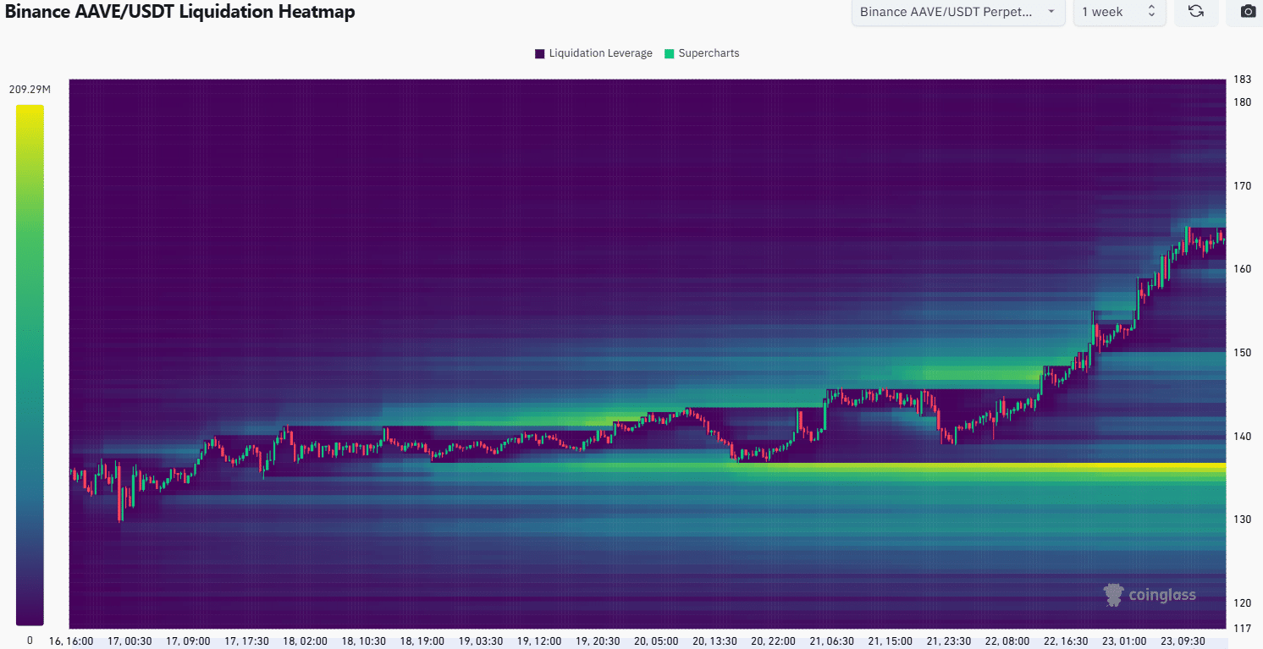Click the lower stepper arrow beside 1 week
The image size is (1263, 649).
1150,16
